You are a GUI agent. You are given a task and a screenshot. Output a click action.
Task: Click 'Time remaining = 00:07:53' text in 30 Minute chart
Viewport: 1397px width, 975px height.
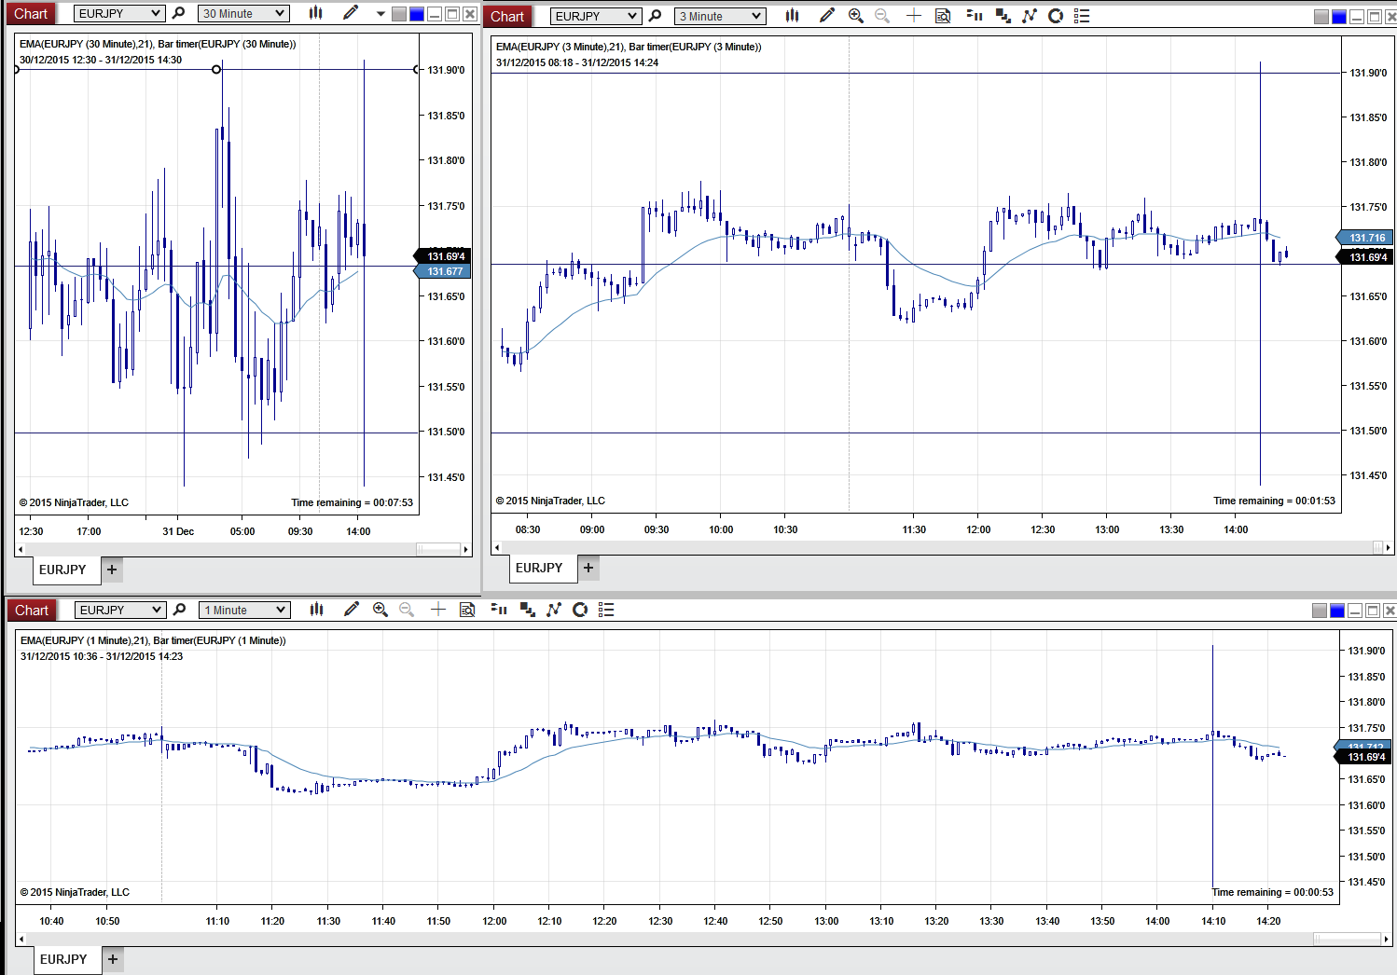point(352,502)
